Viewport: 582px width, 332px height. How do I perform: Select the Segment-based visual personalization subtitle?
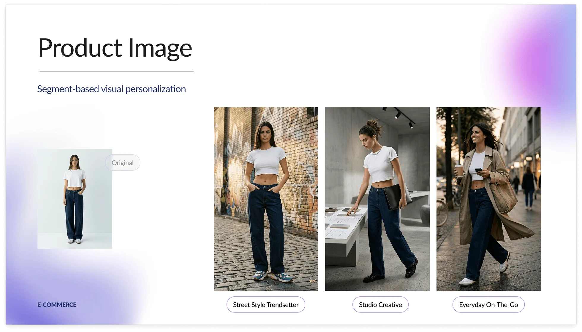click(111, 89)
